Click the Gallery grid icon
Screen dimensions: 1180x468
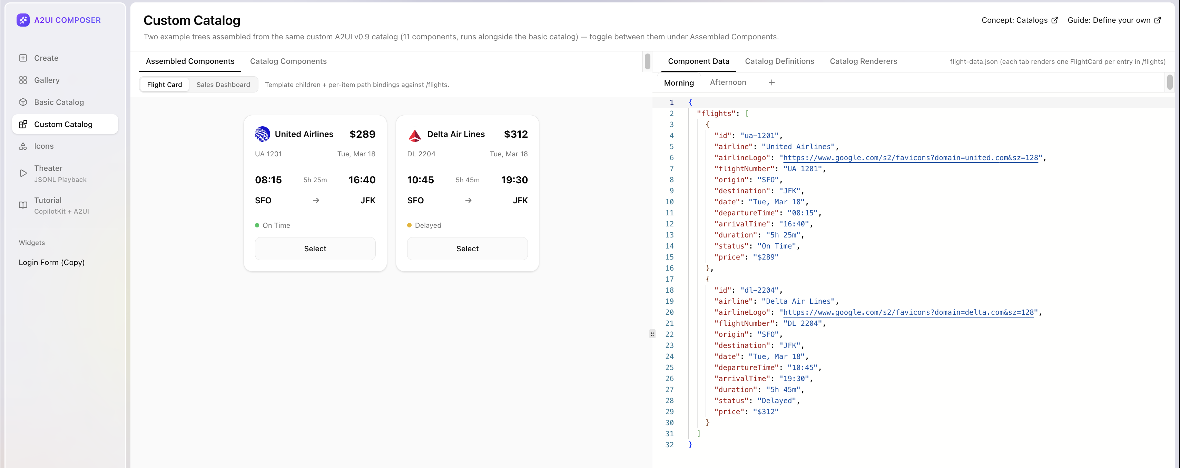pos(23,80)
